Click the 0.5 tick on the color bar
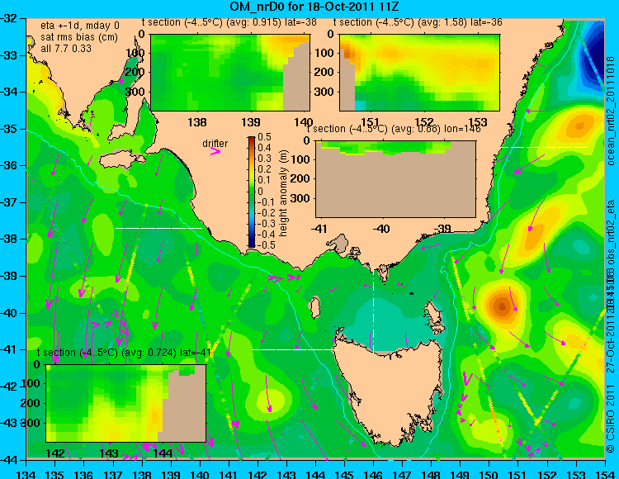The height and width of the screenshot is (479, 619). 264,137
